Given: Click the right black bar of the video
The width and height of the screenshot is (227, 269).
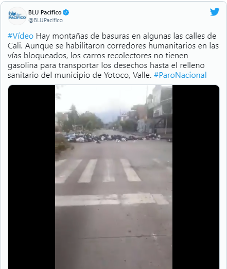Looking at the screenshot, I should pos(196,177).
